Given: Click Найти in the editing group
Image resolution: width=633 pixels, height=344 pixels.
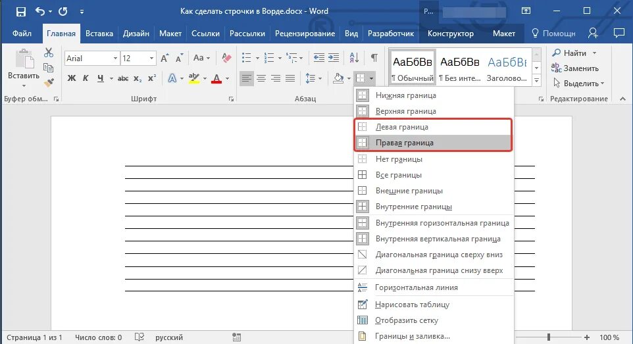Looking at the screenshot, I should click(x=574, y=53).
